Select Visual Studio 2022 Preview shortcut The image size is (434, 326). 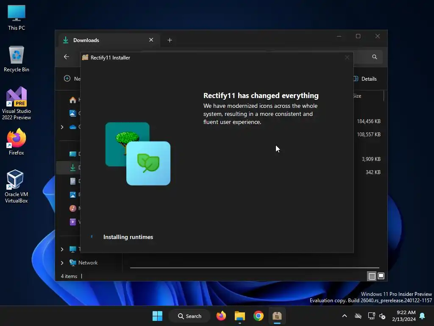[x=17, y=104]
